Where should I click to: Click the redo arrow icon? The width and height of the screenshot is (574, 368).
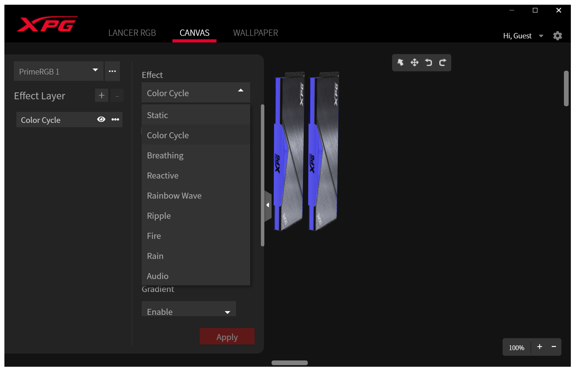tap(442, 63)
